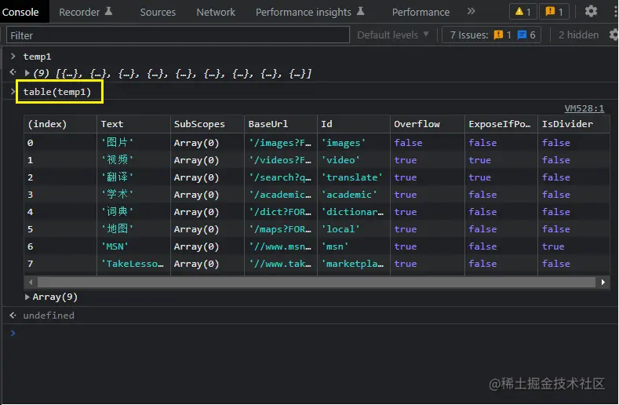Switch to the Console tab
Viewport: 619px width, 405px height.
20,13
